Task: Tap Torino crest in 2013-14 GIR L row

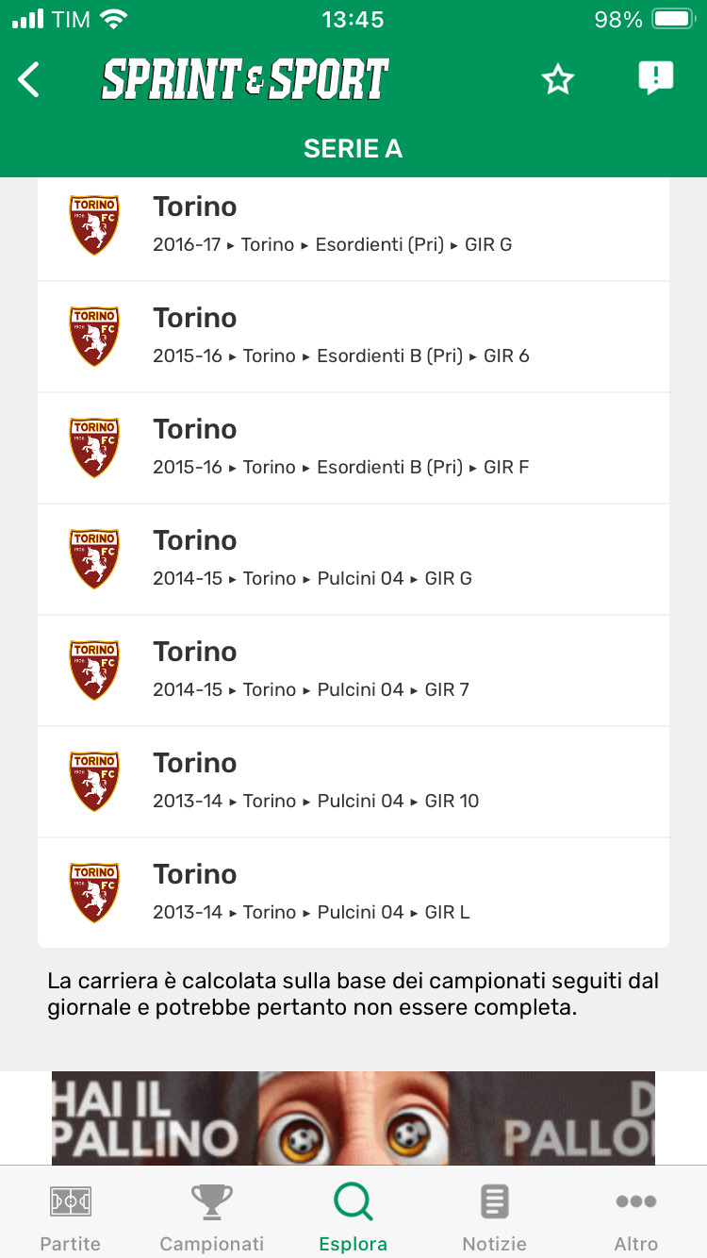Action: click(x=94, y=893)
